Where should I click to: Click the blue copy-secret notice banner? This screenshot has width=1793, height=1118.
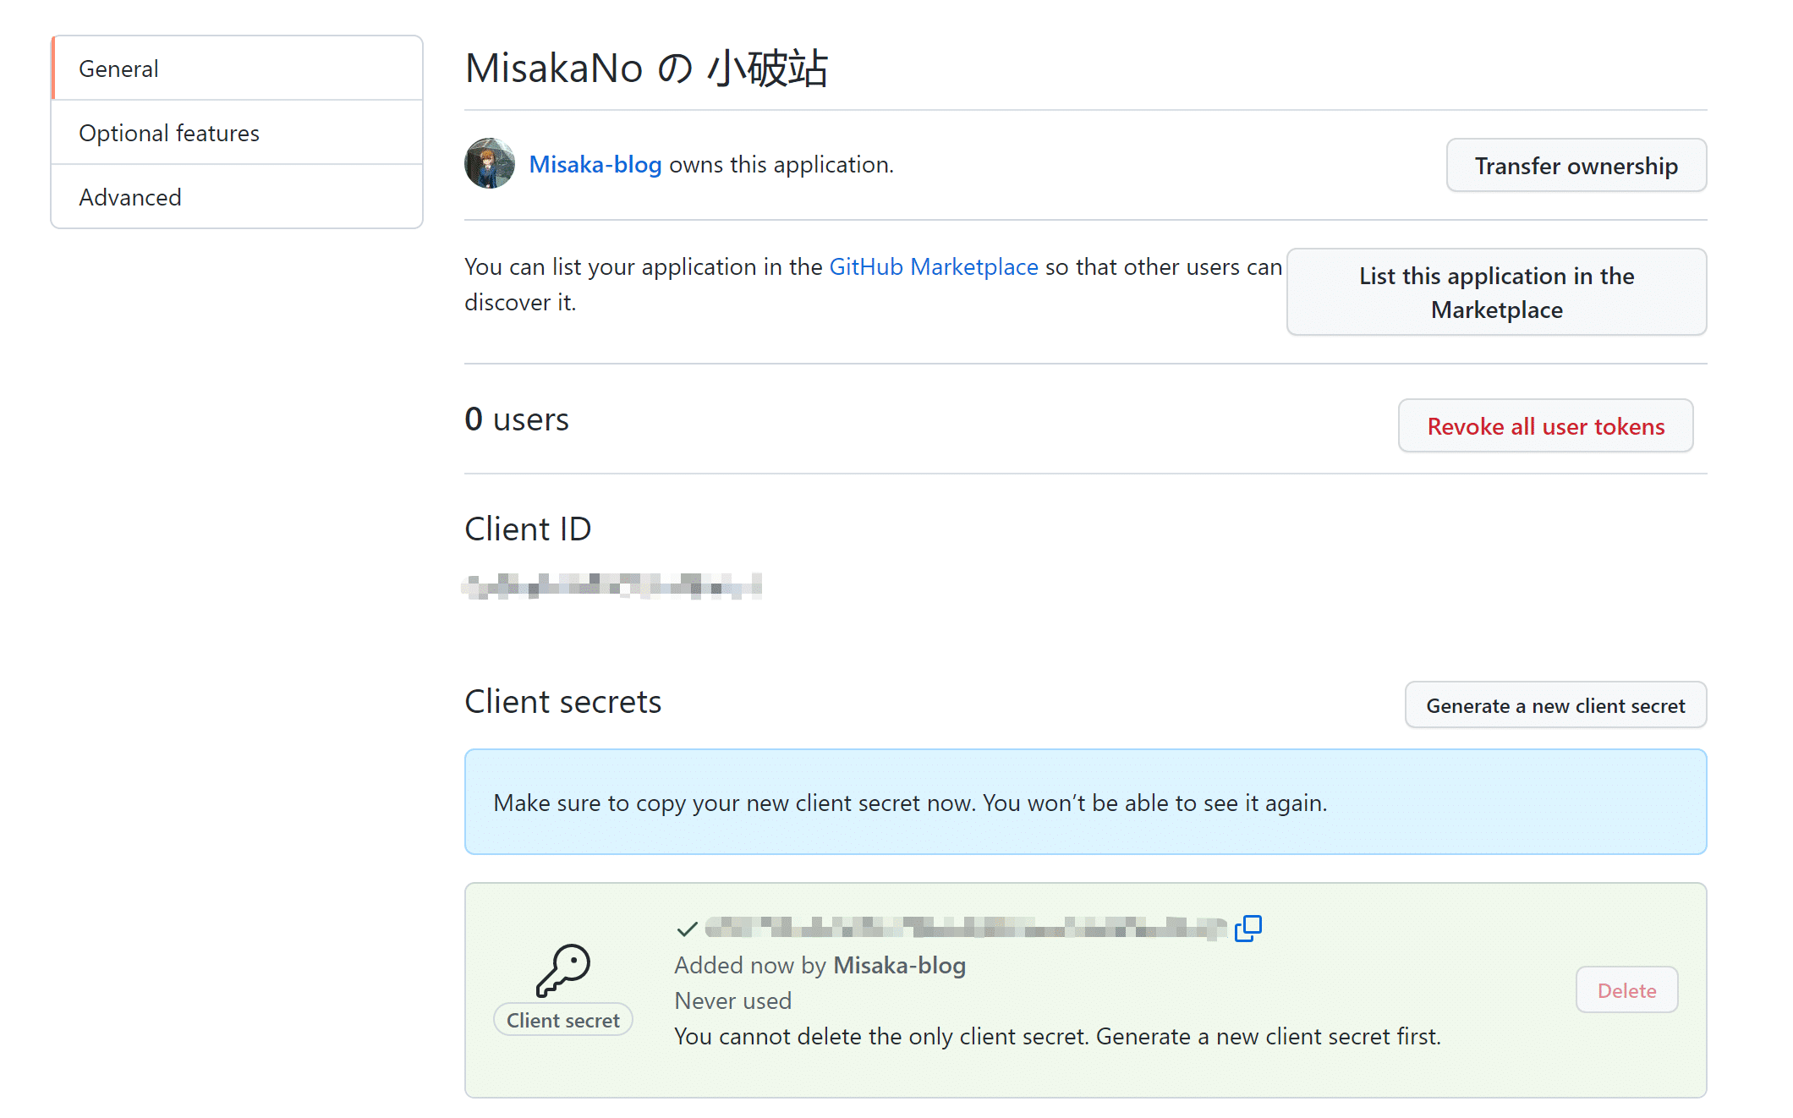tap(1086, 802)
